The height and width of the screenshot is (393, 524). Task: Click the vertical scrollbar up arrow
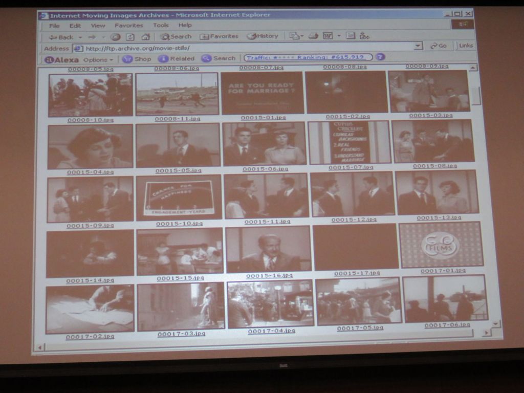tap(472, 68)
